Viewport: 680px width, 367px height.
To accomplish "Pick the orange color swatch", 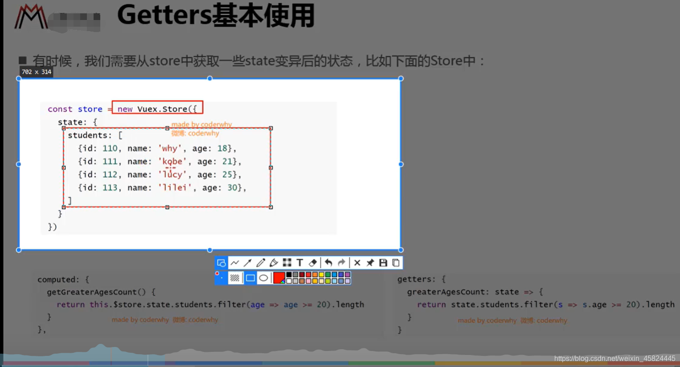I will 315,275.
